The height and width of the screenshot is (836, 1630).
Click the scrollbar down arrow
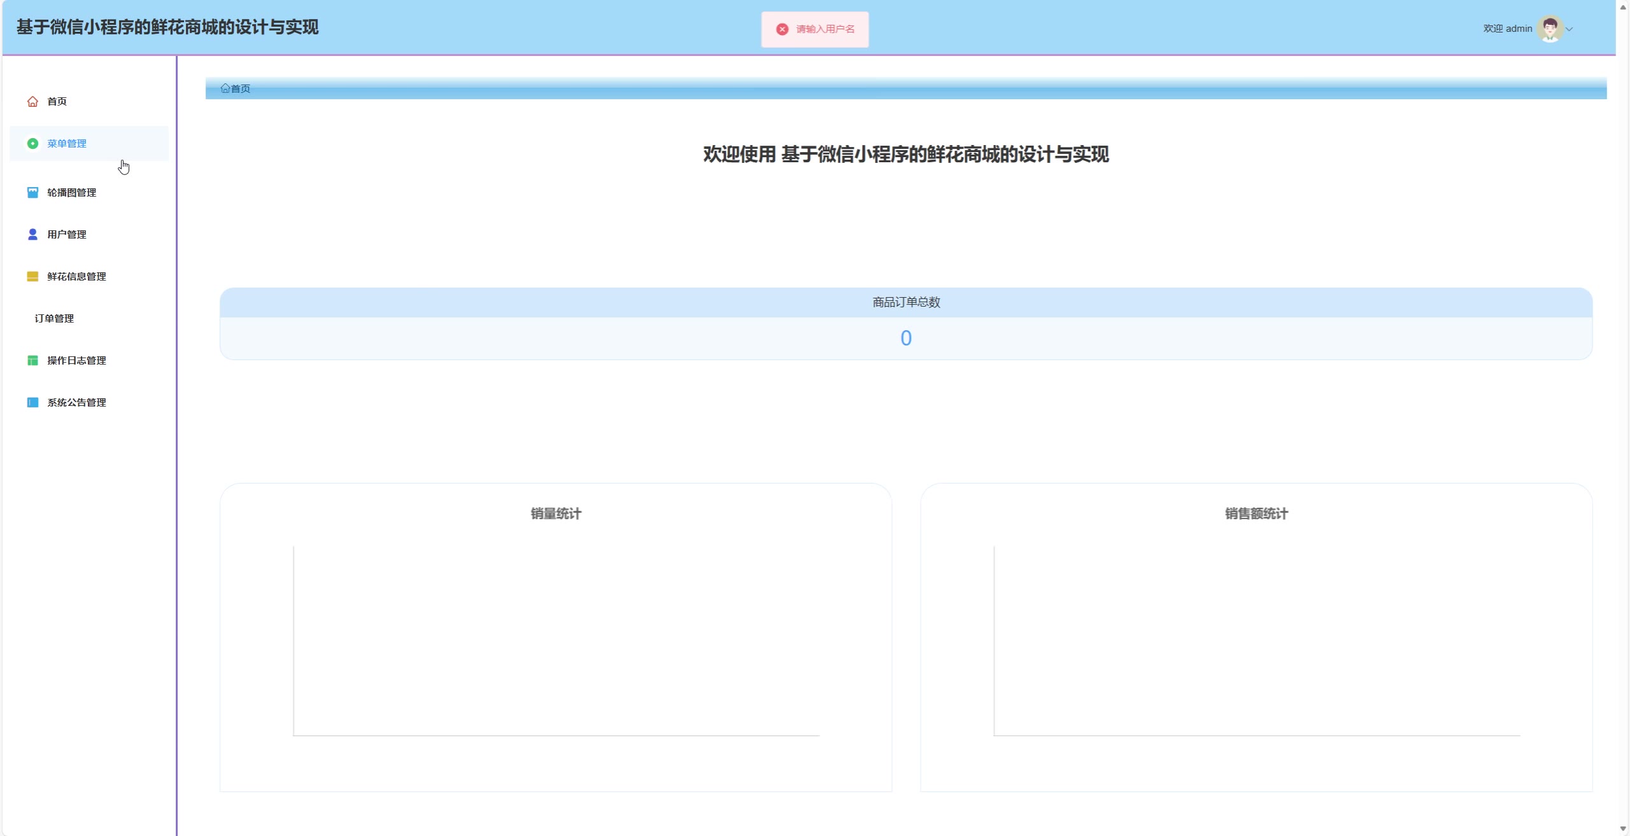pyautogui.click(x=1623, y=828)
